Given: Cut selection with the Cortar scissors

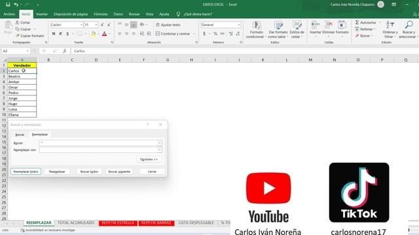Looking at the screenshot, I should 23,23.
